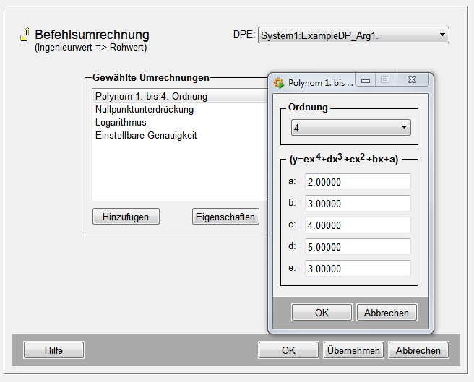
Task: Click into the coefficient a field
Action: tap(358, 182)
